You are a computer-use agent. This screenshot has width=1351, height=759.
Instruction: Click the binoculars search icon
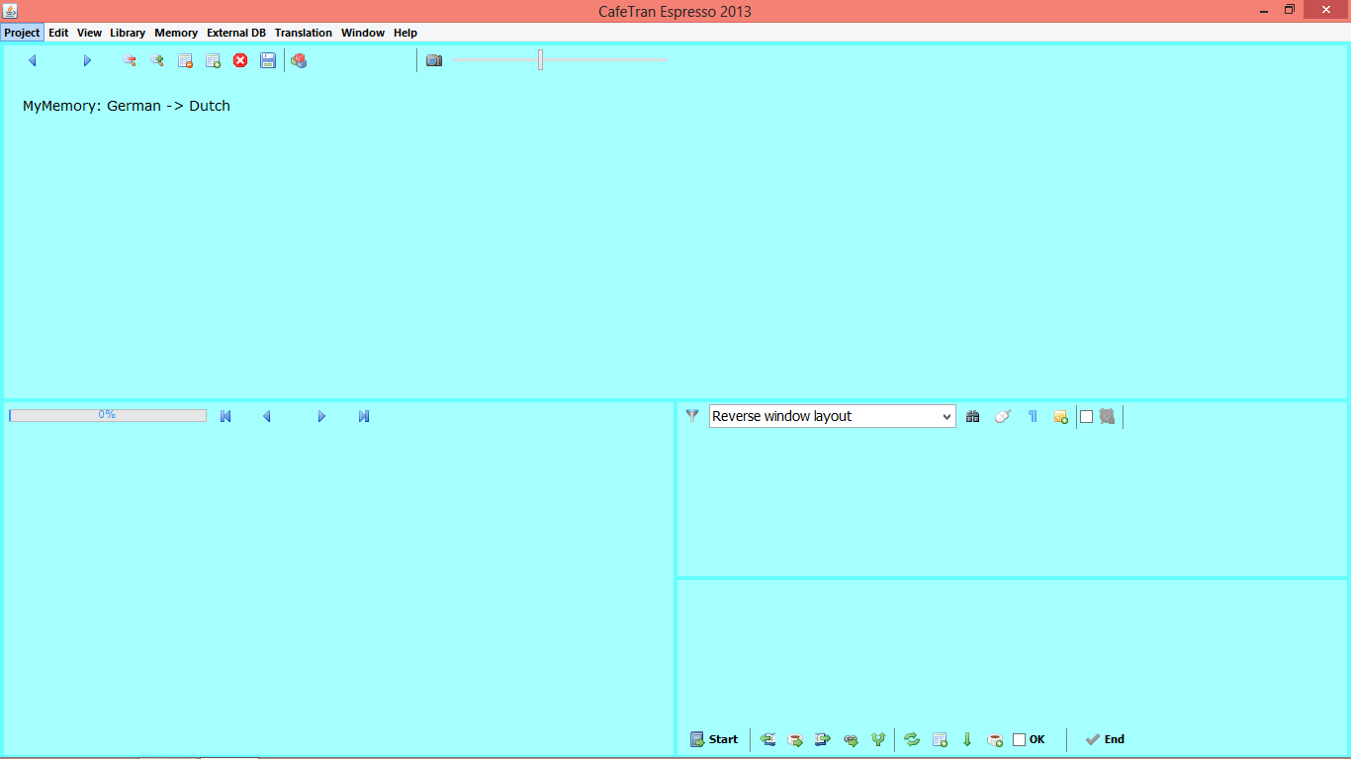pos(973,416)
